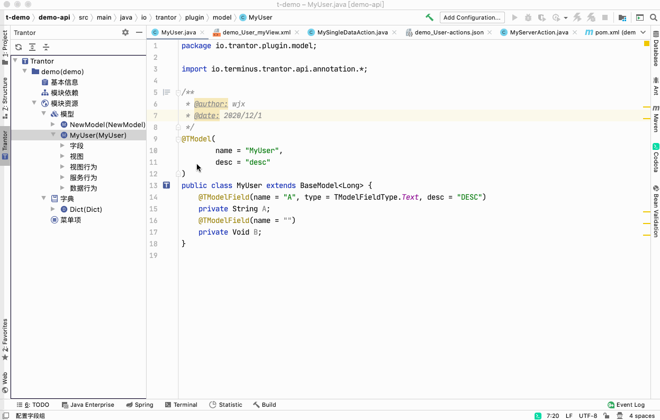Click the Stop square icon
This screenshot has height=420, width=660.
[x=605, y=17]
